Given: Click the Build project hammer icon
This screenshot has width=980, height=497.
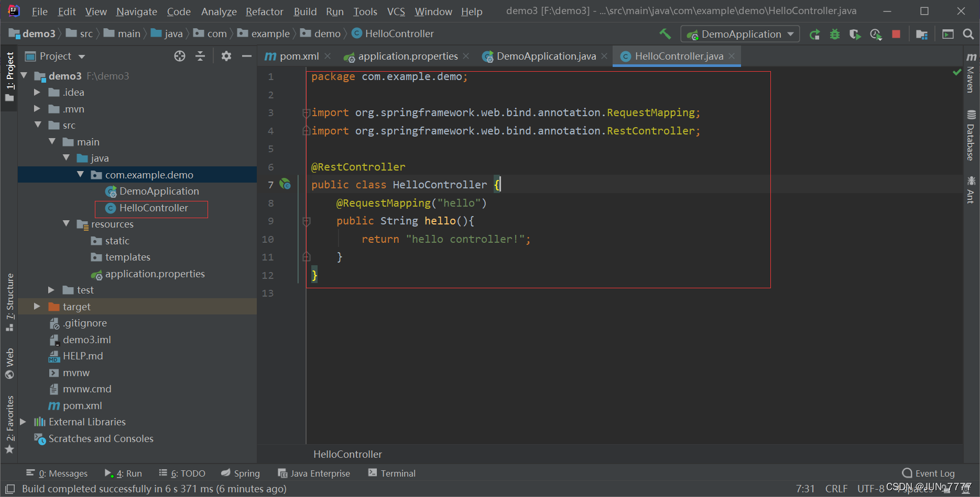Looking at the screenshot, I should [665, 34].
